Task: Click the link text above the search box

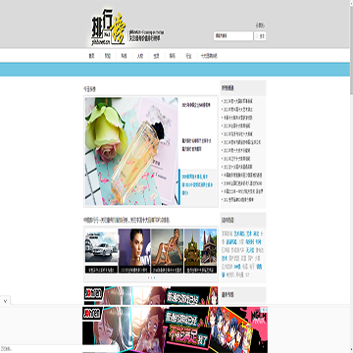Action: coord(260,25)
